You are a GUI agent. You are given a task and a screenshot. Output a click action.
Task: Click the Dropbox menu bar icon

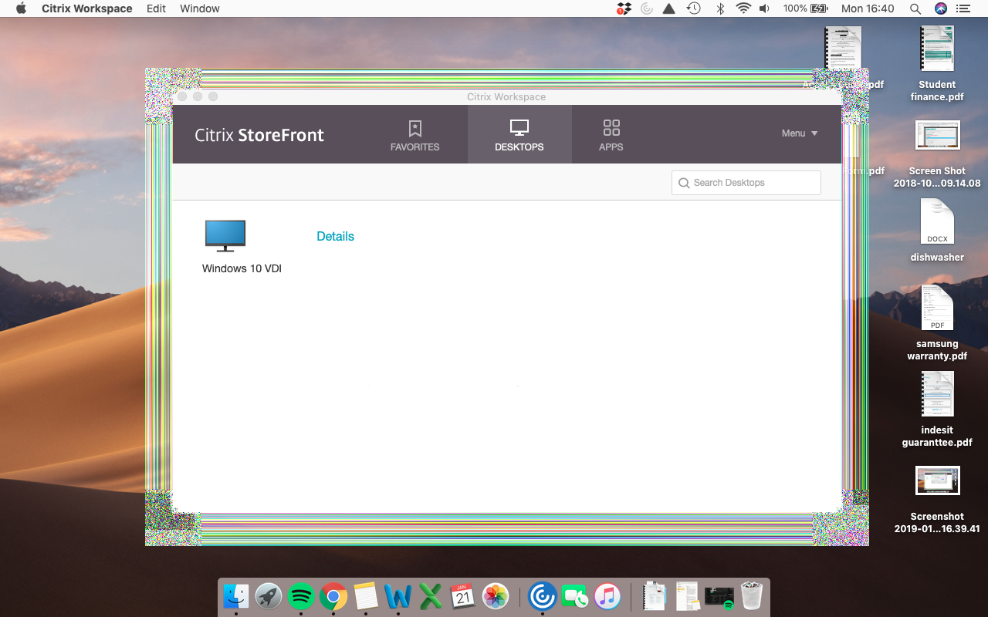624,8
